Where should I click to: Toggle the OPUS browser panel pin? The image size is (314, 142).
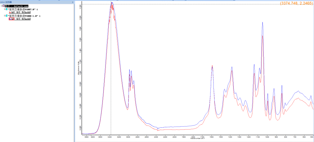(72, 2)
